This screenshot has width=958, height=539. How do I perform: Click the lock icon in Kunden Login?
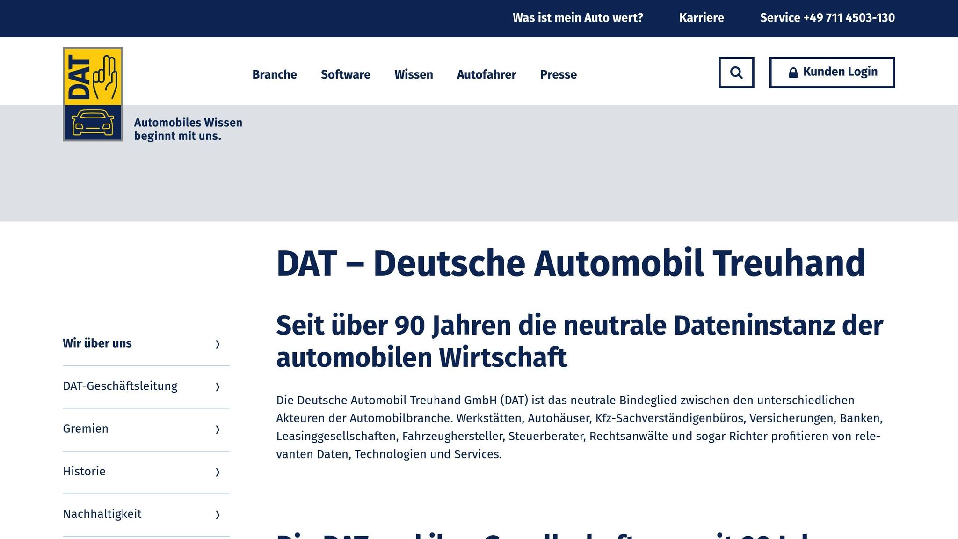794,72
